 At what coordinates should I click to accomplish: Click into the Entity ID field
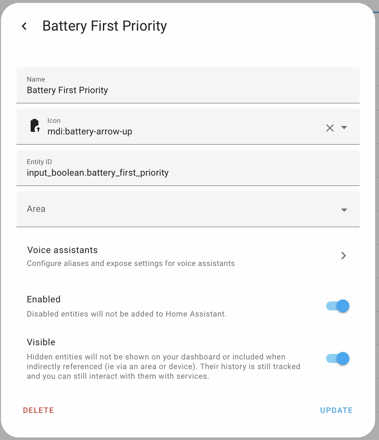[188, 172]
